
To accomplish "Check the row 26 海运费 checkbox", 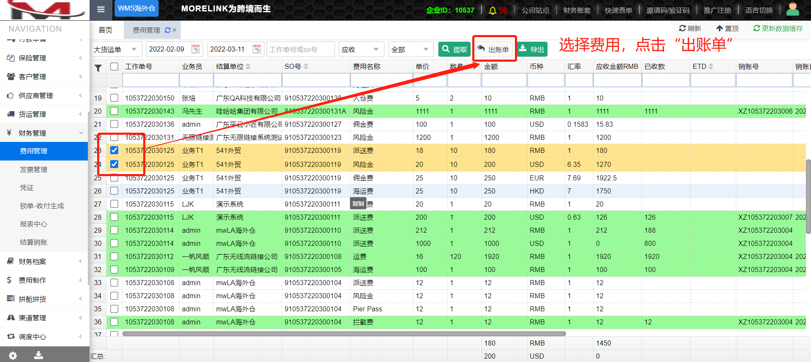I will (114, 191).
